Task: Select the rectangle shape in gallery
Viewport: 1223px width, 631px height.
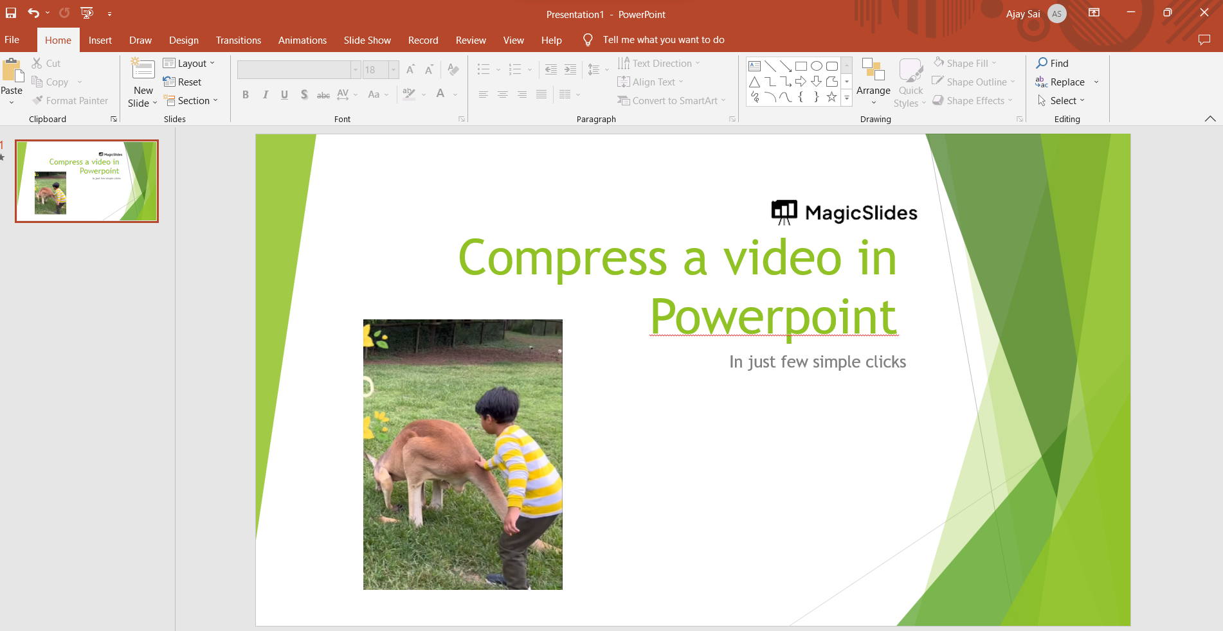Action: [x=801, y=66]
